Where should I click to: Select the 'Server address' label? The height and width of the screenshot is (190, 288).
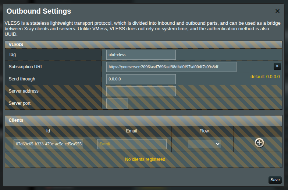point(24,91)
